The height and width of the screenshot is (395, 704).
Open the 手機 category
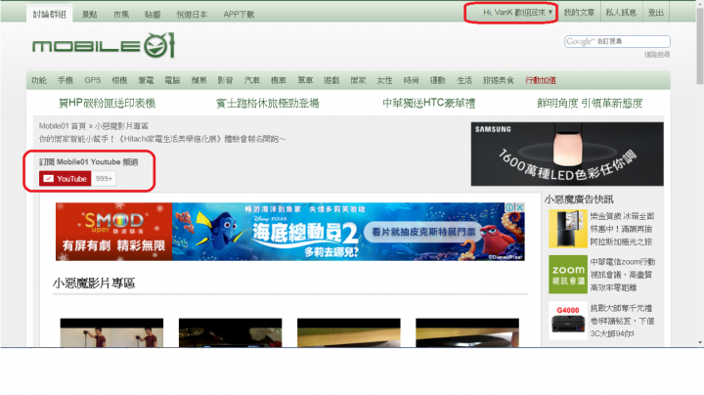66,80
